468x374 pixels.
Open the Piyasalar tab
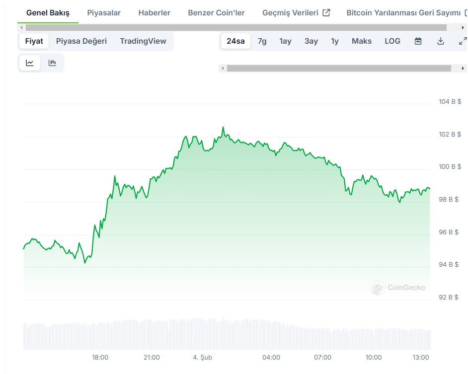[104, 13]
